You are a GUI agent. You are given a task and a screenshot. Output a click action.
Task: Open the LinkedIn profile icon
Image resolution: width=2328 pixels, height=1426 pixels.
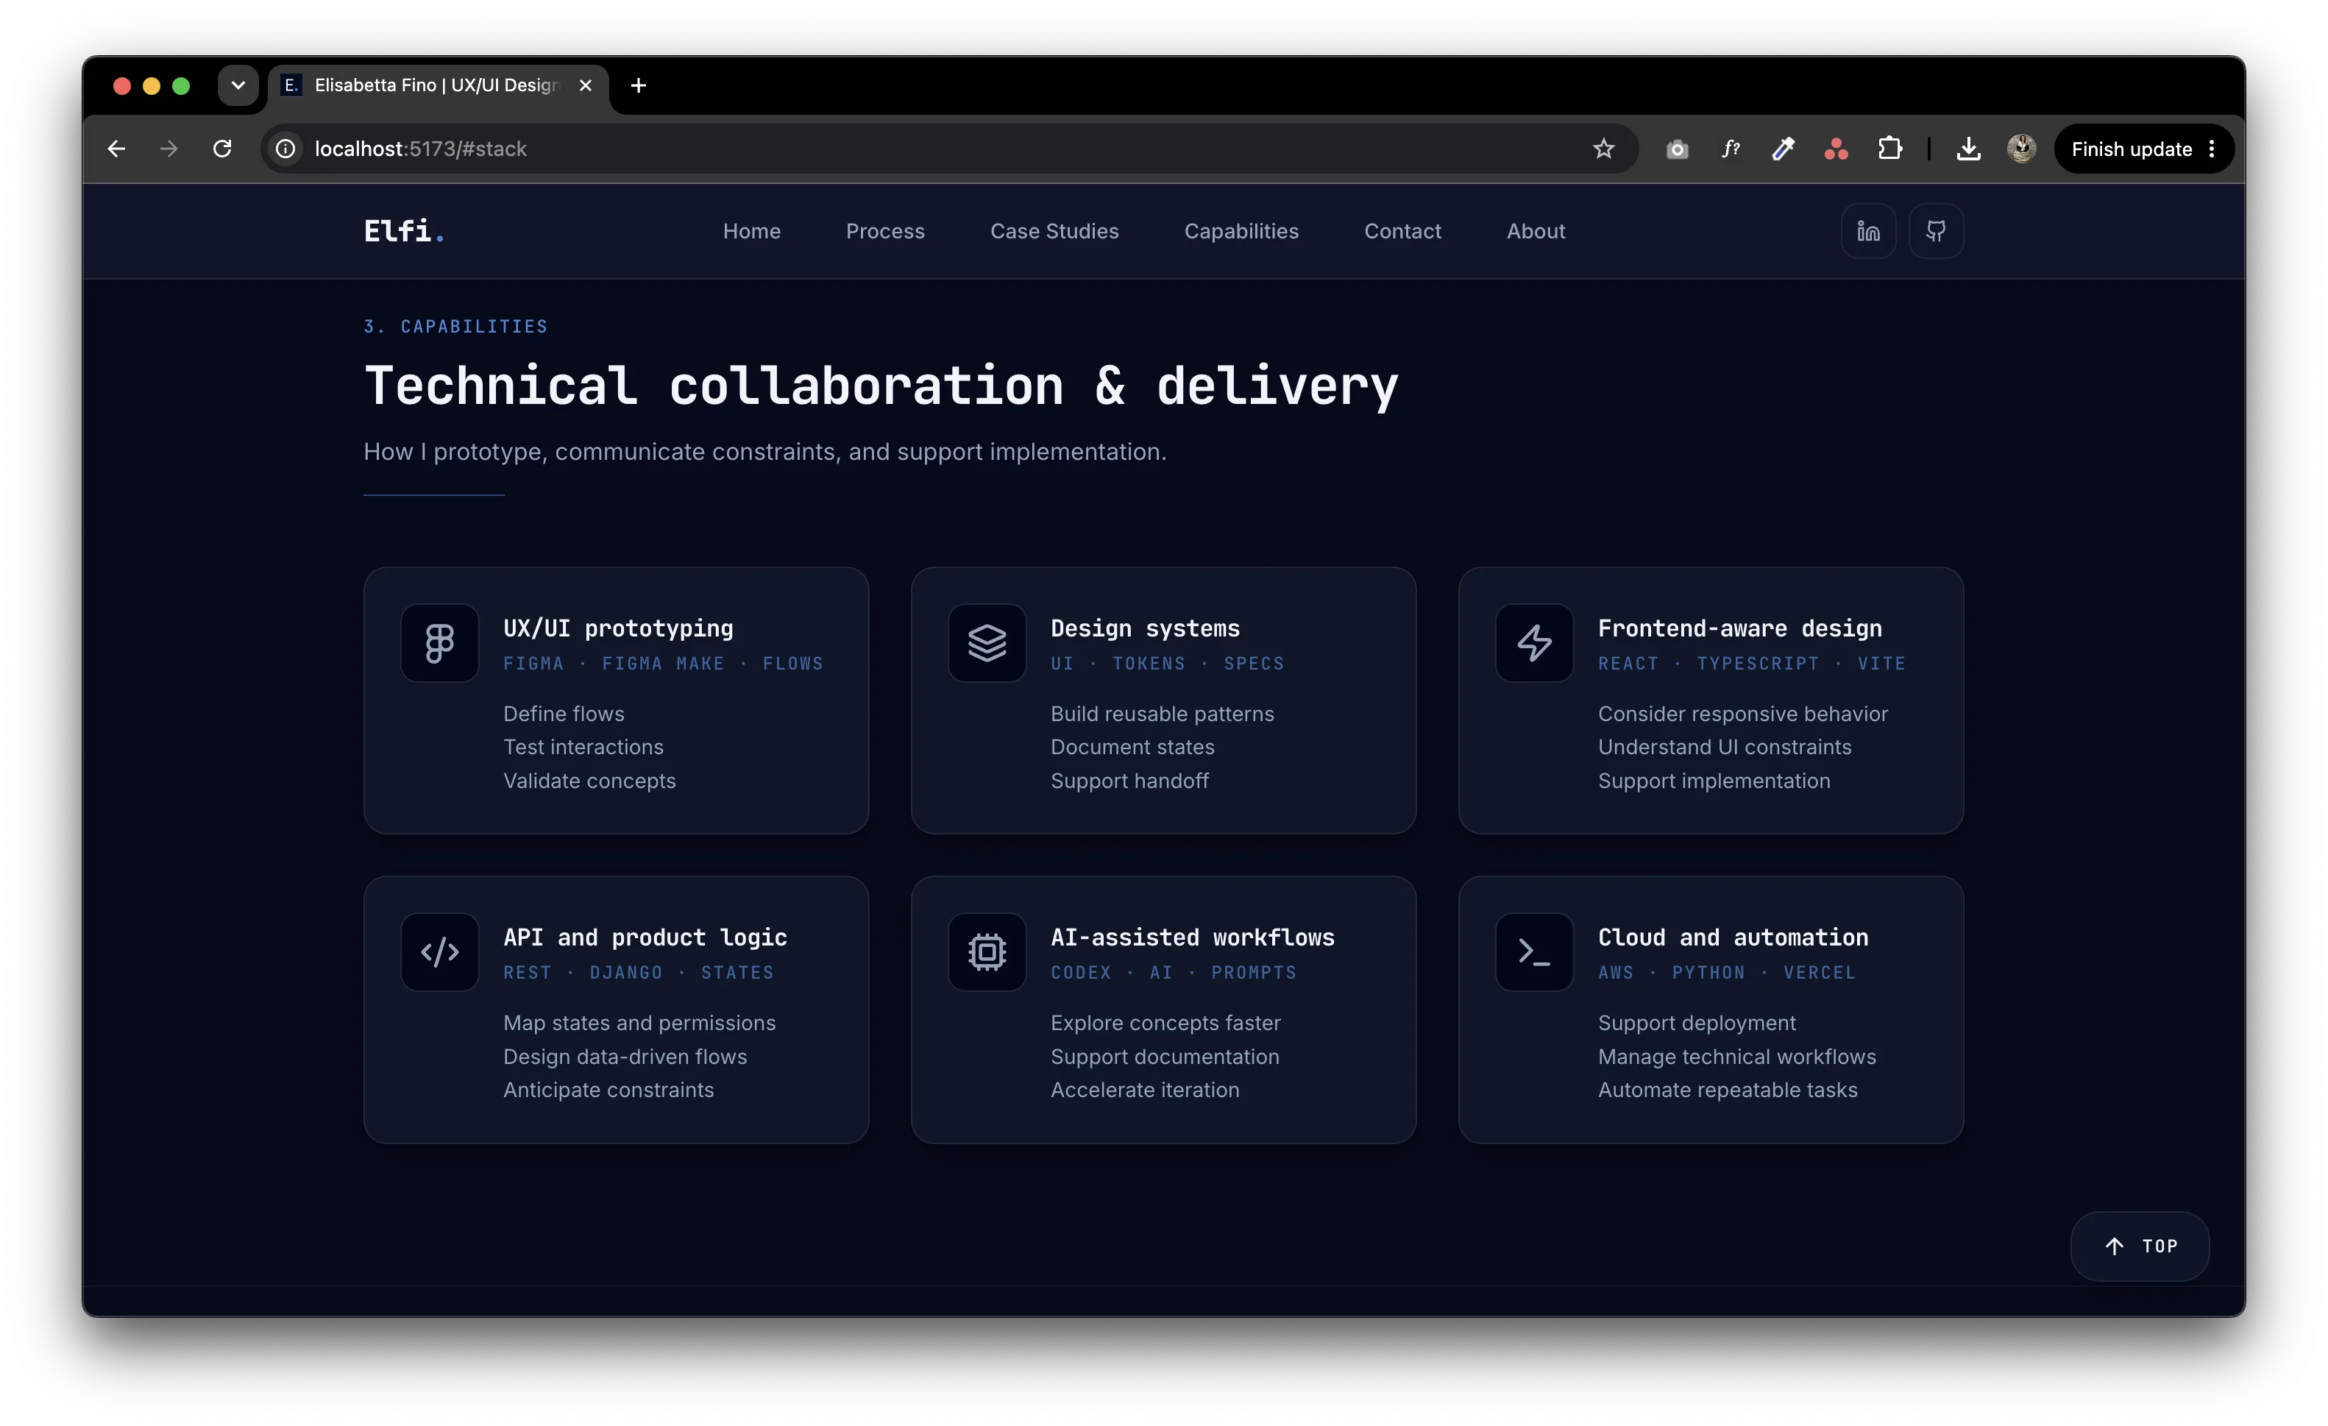pos(1868,230)
